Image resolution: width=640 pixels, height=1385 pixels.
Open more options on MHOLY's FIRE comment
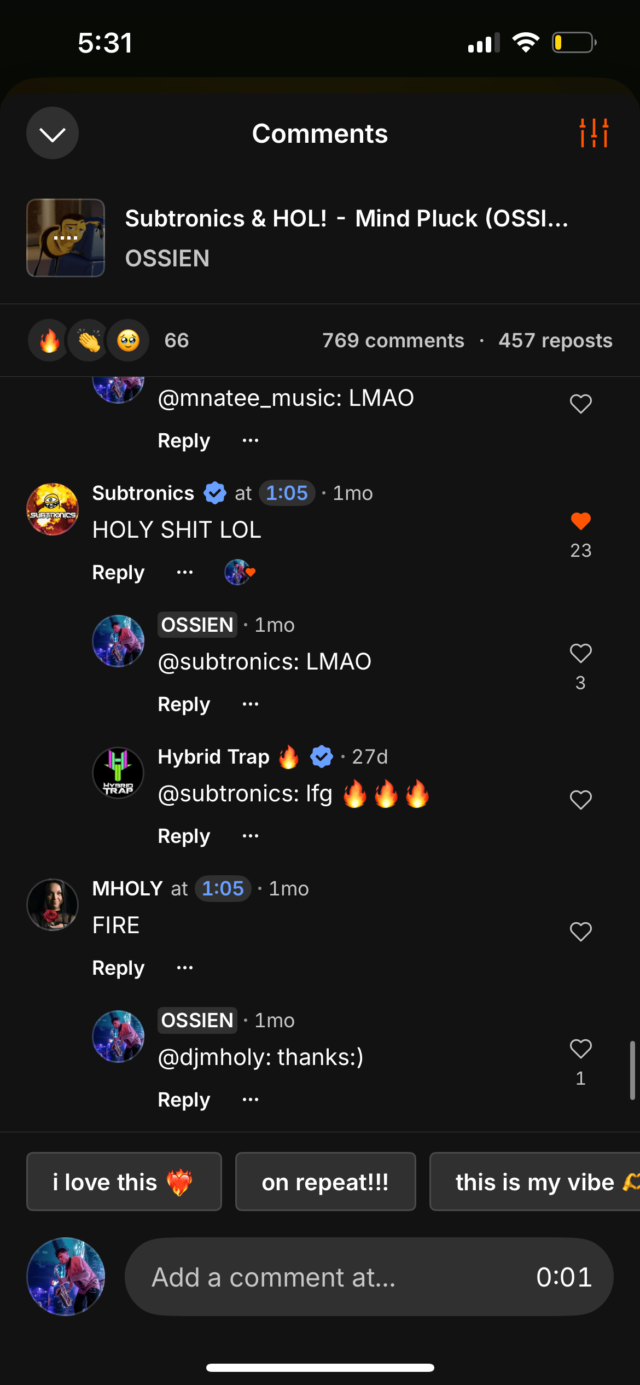click(185, 968)
